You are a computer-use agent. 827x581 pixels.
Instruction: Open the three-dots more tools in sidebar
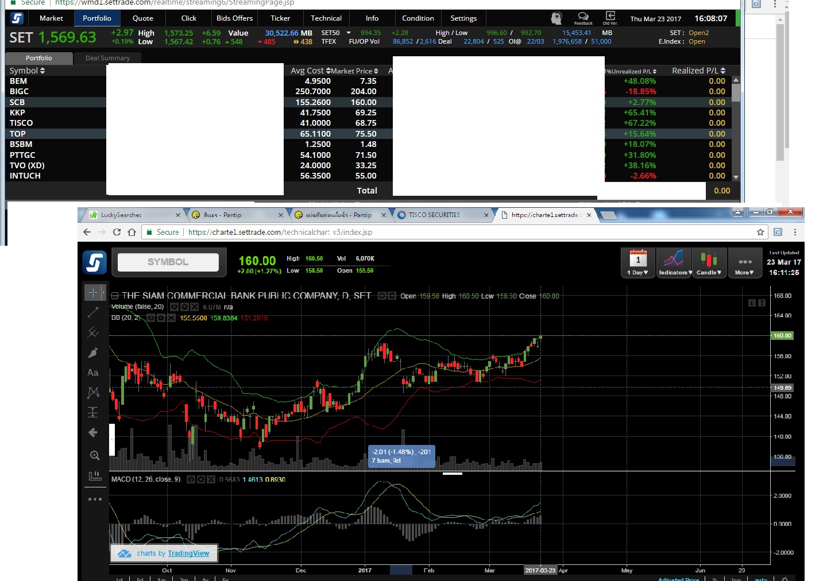95,499
